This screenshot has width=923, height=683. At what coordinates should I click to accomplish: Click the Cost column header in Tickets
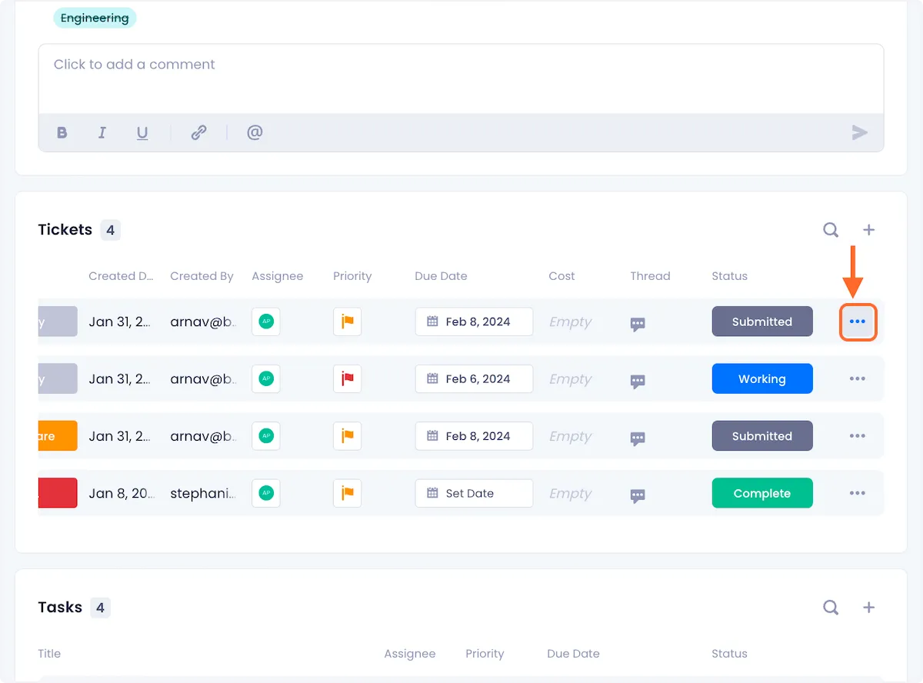point(561,276)
